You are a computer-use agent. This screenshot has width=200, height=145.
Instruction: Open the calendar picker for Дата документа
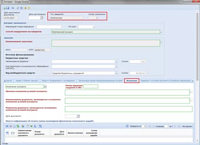tap(78, 116)
